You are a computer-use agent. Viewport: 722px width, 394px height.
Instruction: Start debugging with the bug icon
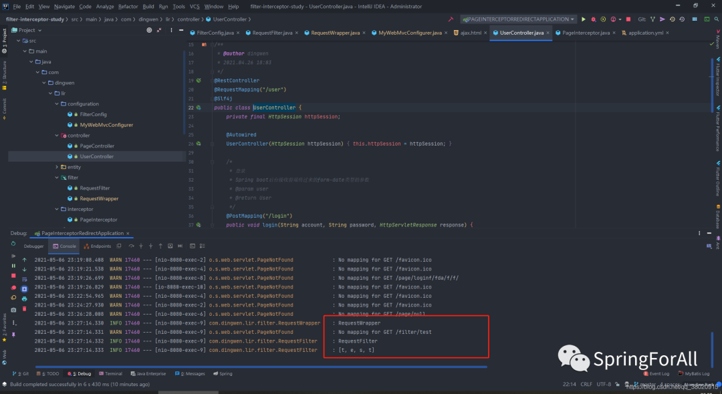coord(594,19)
